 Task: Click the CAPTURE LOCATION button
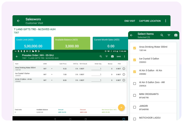point(150,21)
